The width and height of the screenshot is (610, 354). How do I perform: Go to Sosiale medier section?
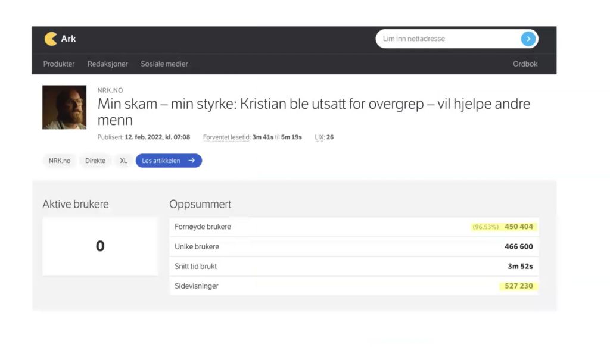pos(164,64)
